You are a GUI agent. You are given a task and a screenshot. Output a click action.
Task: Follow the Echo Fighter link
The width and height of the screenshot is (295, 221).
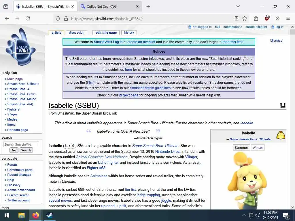point(108,162)
